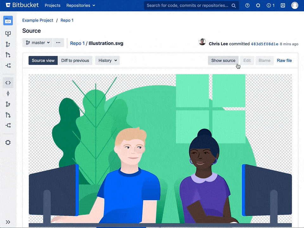Screen dimensions: 304x228
Task: Open the master branch selector dropdown
Action: pyautogui.click(x=37, y=43)
